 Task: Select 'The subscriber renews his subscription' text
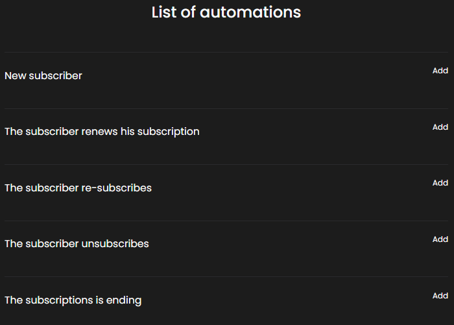102,132
